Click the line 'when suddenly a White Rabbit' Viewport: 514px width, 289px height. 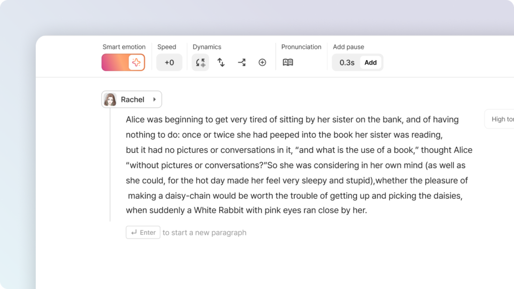[246, 210]
